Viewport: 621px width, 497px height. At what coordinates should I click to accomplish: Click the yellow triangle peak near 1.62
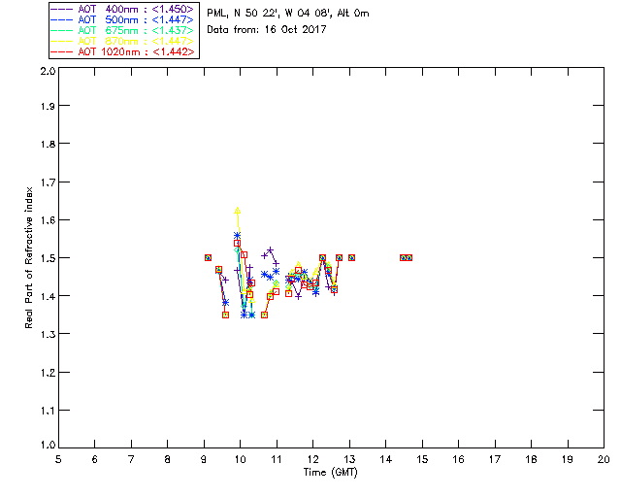click(237, 211)
